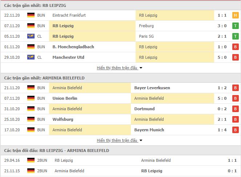The width and height of the screenshot is (241, 177).
Task: Click red B badge for Bayern Munich match
Action: (x=235, y=130)
